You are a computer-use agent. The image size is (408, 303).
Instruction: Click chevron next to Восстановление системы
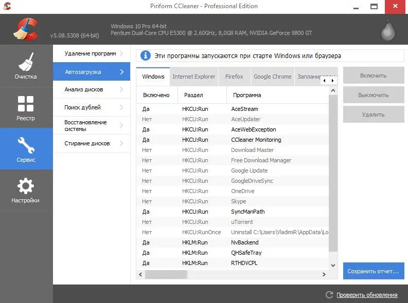(x=121, y=125)
